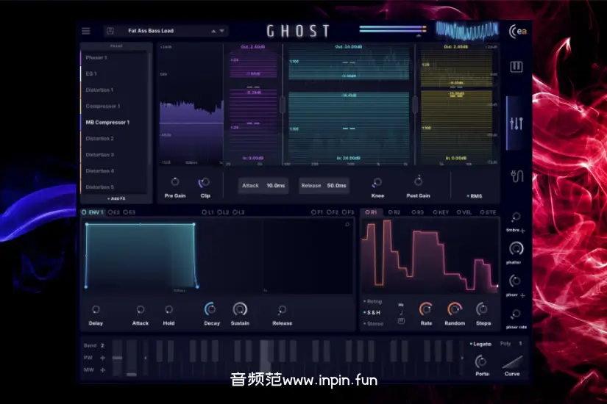This screenshot has width=607, height=404.
Task: Select the musical note rate mode icon
Action: (x=402, y=313)
